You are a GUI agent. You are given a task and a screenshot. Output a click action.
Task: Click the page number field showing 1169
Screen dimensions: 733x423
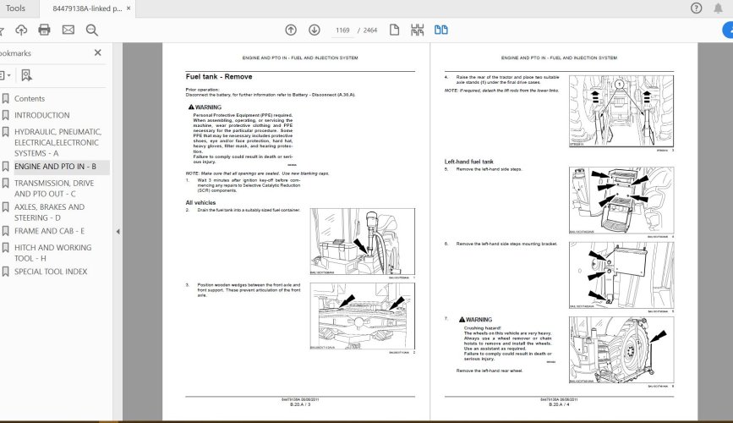tap(342, 30)
